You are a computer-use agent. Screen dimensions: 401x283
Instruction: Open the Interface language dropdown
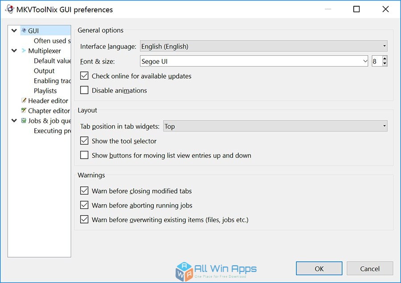263,46
